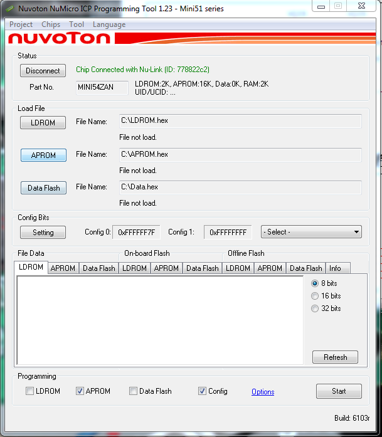The width and height of the screenshot is (382, 437).
Task: Click the LDROM:2K, APROM:16K chip info text
Action: (x=201, y=84)
